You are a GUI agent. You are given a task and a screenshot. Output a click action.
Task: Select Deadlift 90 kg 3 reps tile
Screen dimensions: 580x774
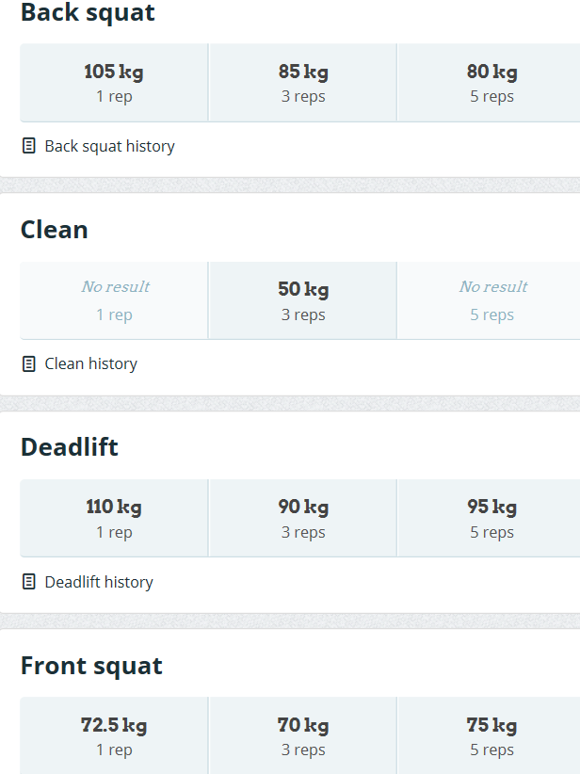tap(302, 518)
